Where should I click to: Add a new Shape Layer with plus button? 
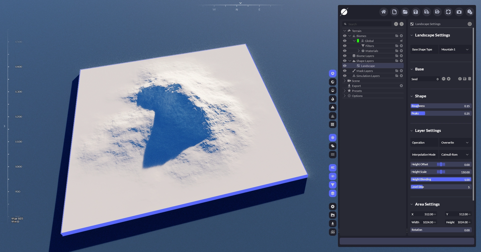[401, 61]
